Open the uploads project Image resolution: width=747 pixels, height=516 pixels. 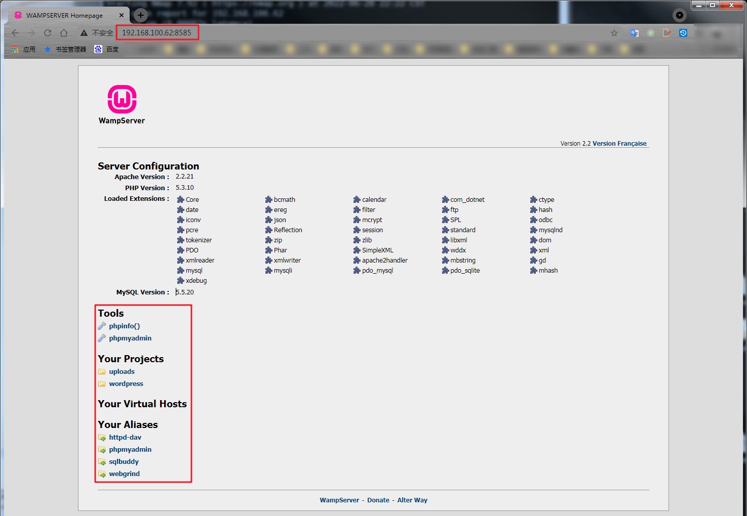122,372
